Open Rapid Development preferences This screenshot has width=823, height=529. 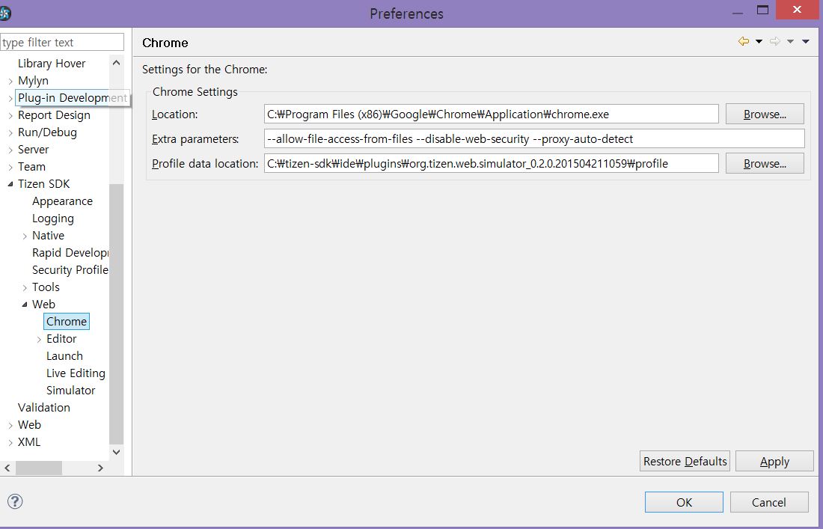(70, 253)
